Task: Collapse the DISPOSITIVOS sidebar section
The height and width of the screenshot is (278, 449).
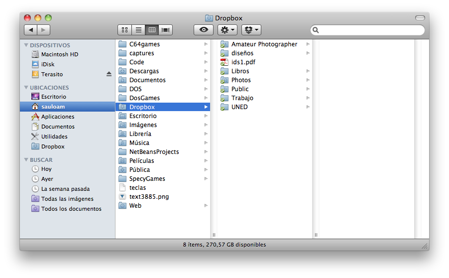Action: pyautogui.click(x=26, y=45)
